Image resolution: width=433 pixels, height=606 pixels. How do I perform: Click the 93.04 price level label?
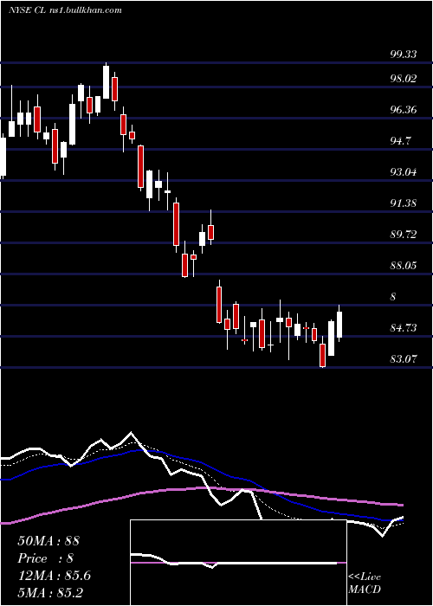coord(404,172)
